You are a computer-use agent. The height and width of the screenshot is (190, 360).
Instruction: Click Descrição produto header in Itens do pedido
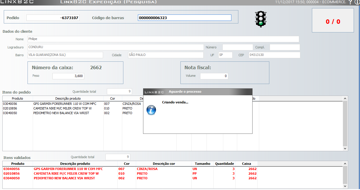[68, 98]
